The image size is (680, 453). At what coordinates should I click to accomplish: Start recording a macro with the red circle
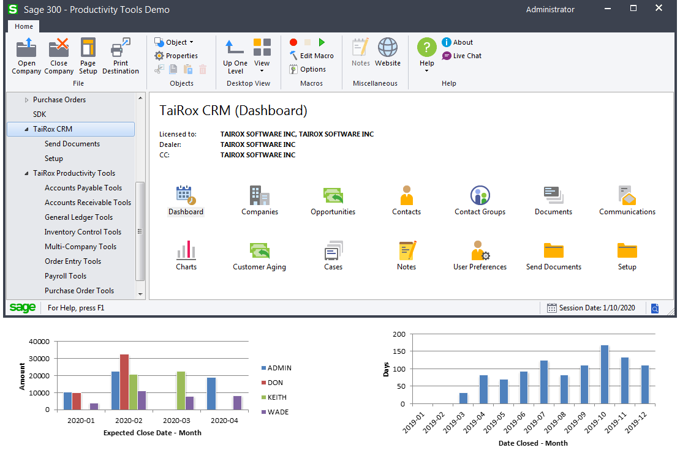(x=293, y=42)
